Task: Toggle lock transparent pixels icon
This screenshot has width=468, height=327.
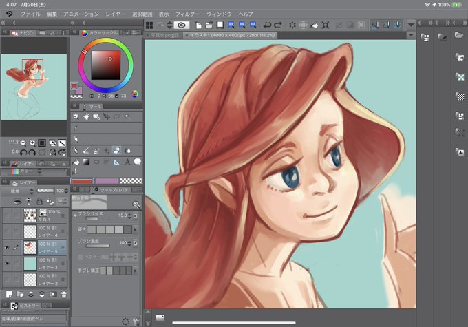Action: click(50, 202)
